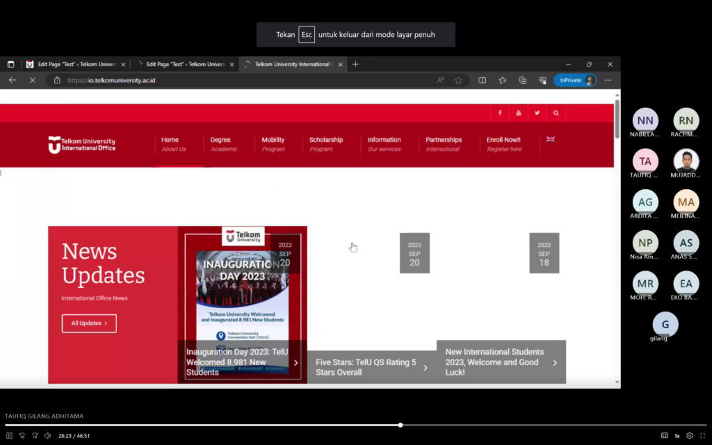Open the Facebook link in the top bar
Viewport: 712px width, 445px height.
coord(500,113)
